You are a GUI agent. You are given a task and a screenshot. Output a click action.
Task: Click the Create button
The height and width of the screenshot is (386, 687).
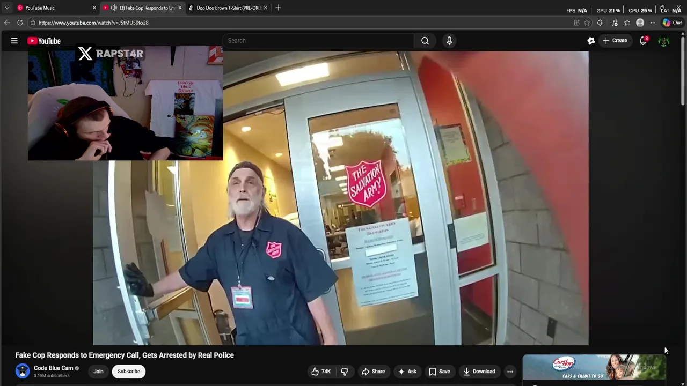[x=615, y=41]
